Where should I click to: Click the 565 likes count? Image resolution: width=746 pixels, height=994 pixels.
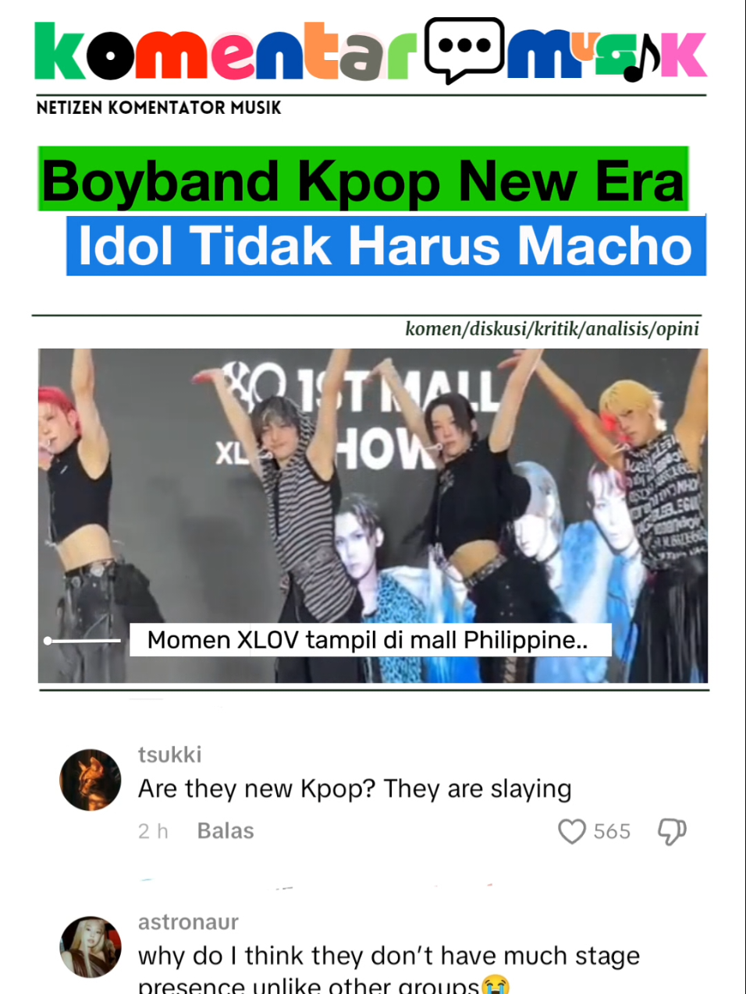pos(612,832)
